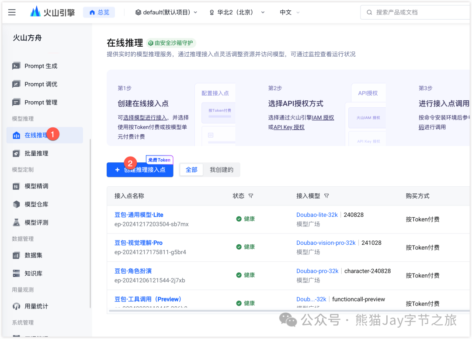Focus the 搜索产品或文档 search field
Image resolution: width=472 pixels, height=339 pixels.
[x=416, y=12]
